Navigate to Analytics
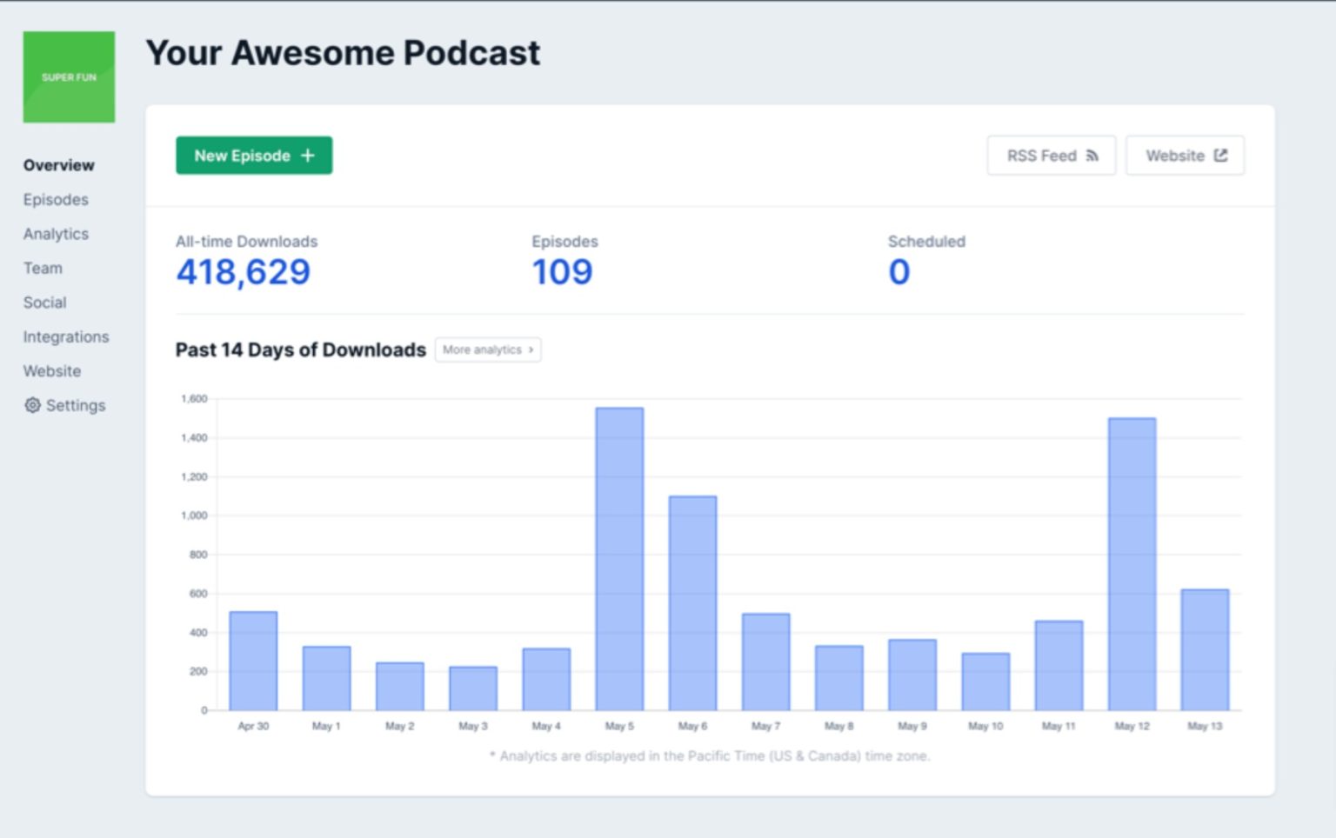The image size is (1336, 838). (x=56, y=233)
